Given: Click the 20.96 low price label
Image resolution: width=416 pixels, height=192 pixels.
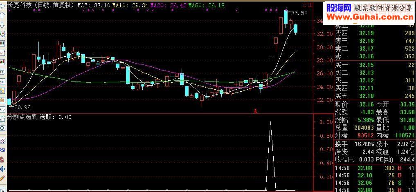Looking at the screenshot, I should coord(22,107).
